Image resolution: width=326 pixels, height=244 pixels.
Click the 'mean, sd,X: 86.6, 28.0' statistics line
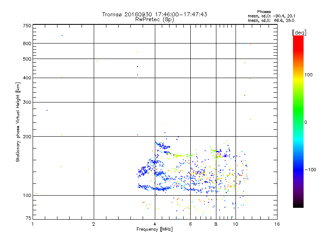pyautogui.click(x=271, y=20)
